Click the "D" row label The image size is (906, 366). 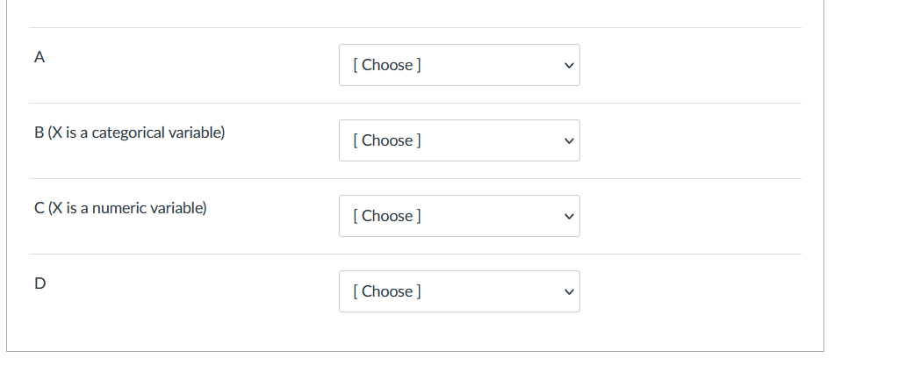(39, 283)
